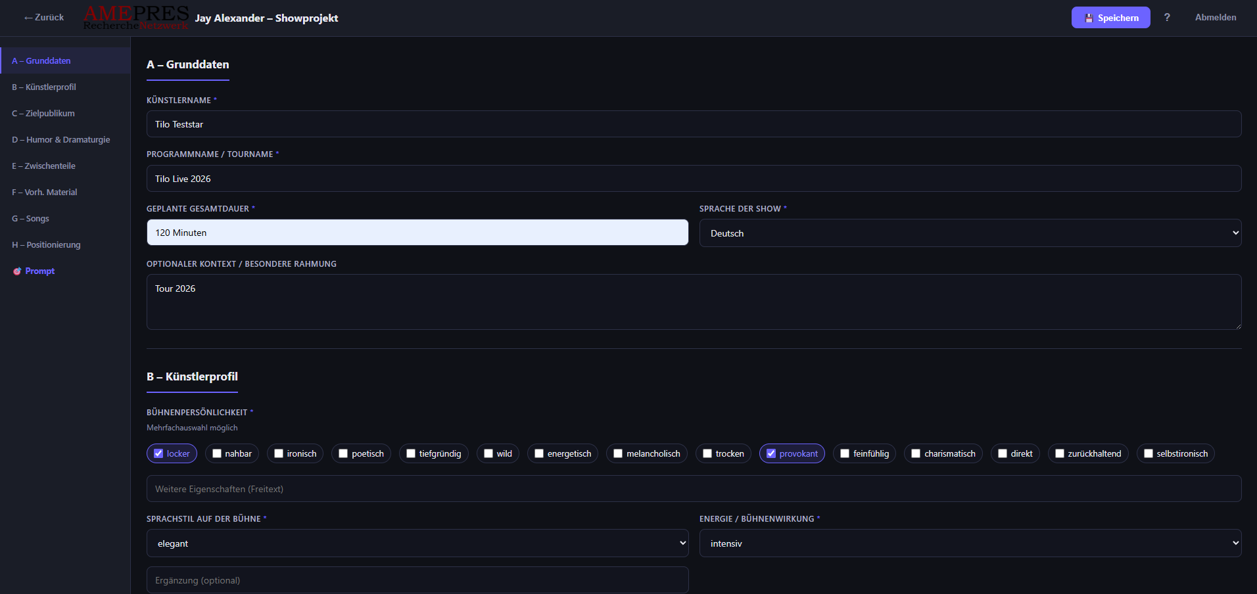Screen dimensions: 1257x594
Task: Disable the provokant trait
Action: click(772, 453)
